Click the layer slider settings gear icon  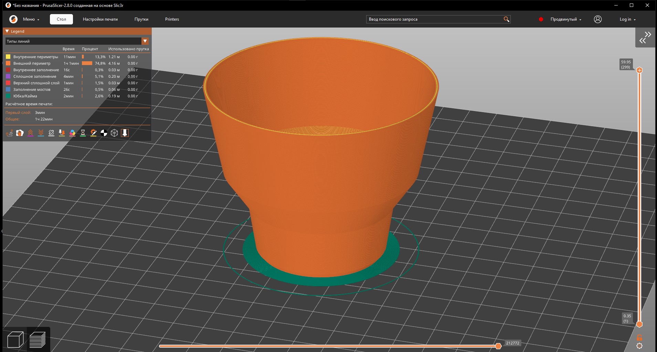[639, 346]
